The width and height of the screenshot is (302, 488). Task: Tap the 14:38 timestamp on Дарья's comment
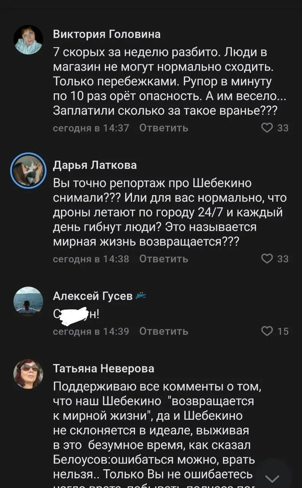91,259
